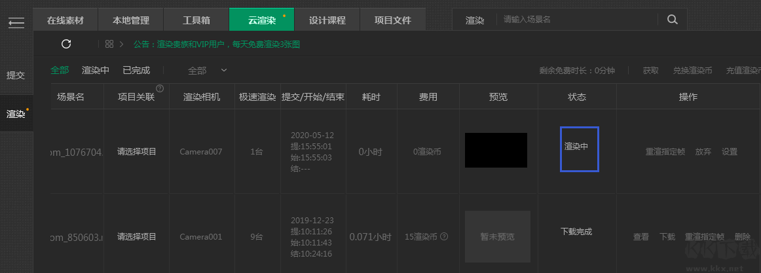Click 下载 for the Camera001 render
This screenshot has width=761, height=273.
point(667,236)
